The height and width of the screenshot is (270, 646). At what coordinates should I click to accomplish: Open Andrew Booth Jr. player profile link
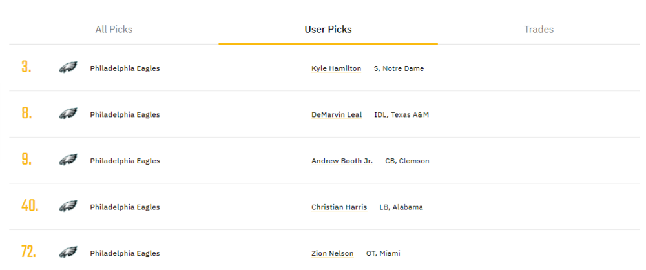click(342, 161)
